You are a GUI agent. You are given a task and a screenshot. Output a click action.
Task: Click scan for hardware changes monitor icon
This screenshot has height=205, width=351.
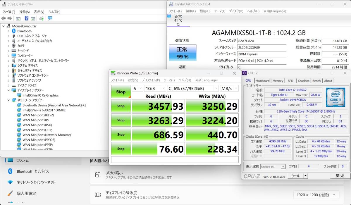[x=50, y=18]
